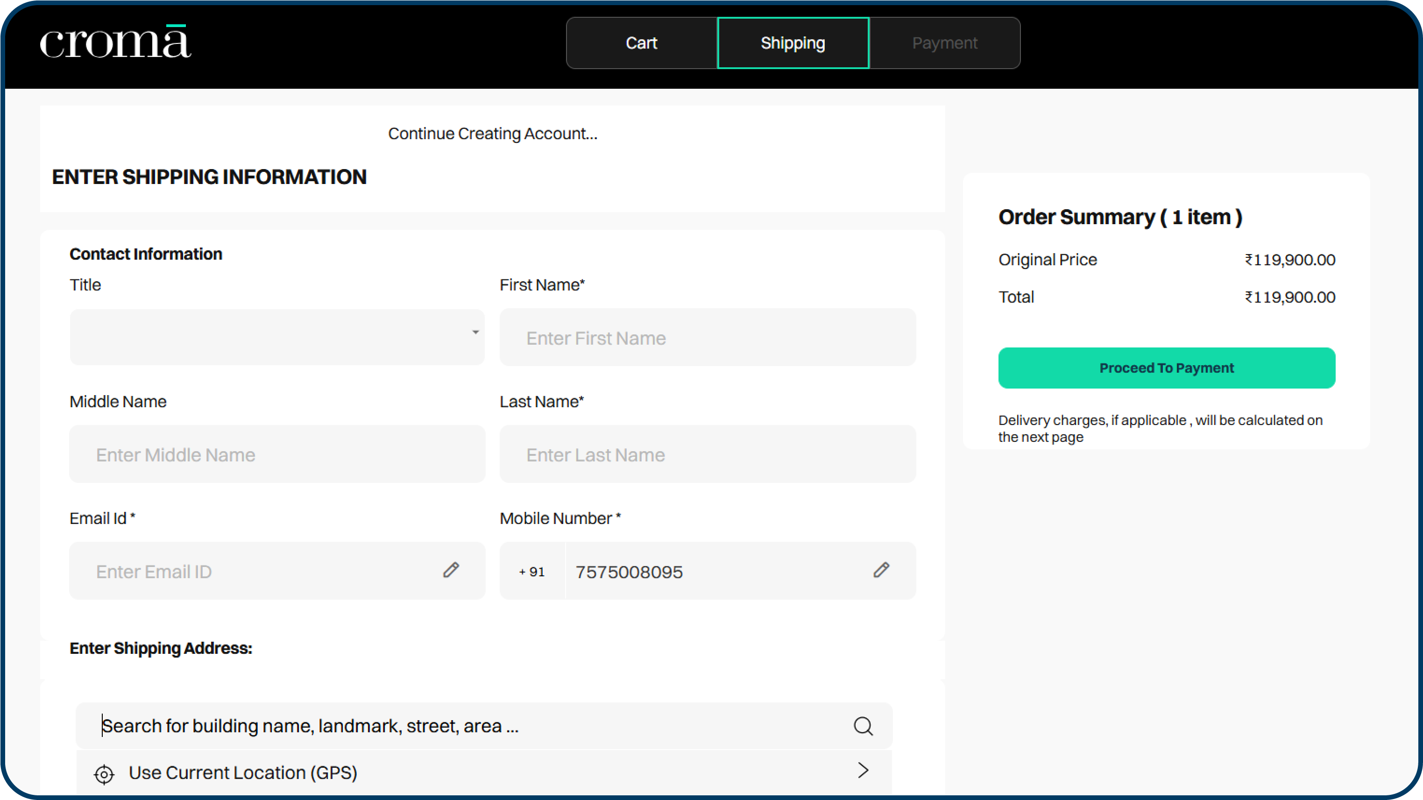1423x800 pixels.
Task: Click the +91 country code area
Action: tap(532, 571)
